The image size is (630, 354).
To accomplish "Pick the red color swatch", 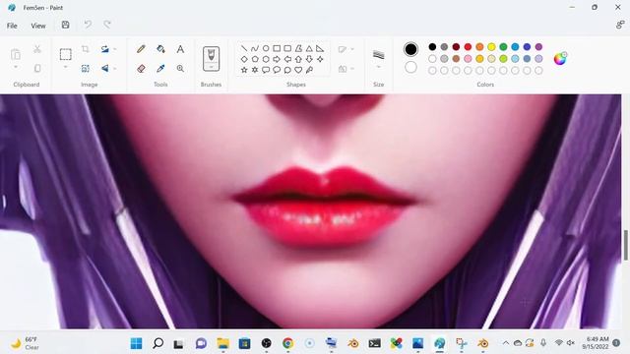I will click(468, 47).
